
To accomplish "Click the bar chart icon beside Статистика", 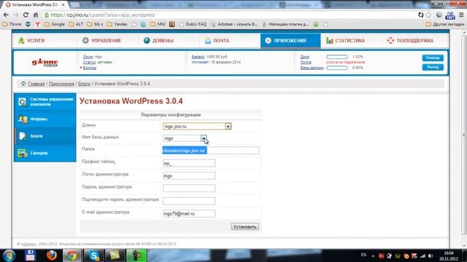I will [x=329, y=41].
